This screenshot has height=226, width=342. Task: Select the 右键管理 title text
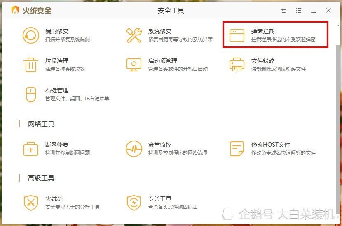pyautogui.click(x=57, y=90)
